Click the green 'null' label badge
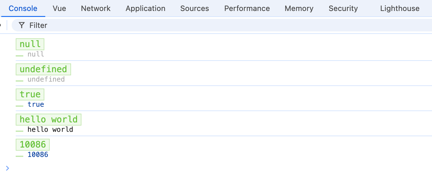 click(30, 44)
